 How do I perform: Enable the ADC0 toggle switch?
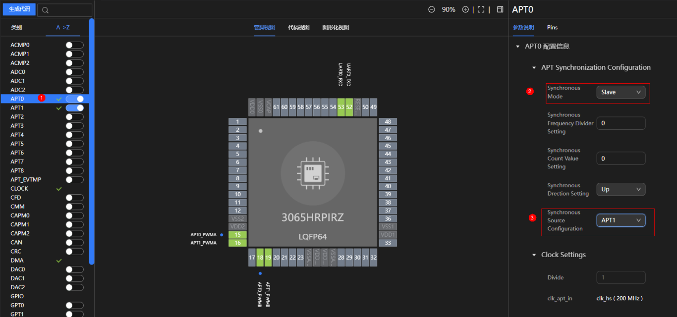pyautogui.click(x=75, y=72)
